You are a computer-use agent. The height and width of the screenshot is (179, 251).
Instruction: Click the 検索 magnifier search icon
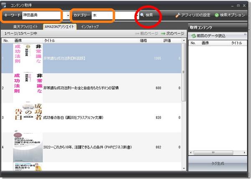pos(142,15)
